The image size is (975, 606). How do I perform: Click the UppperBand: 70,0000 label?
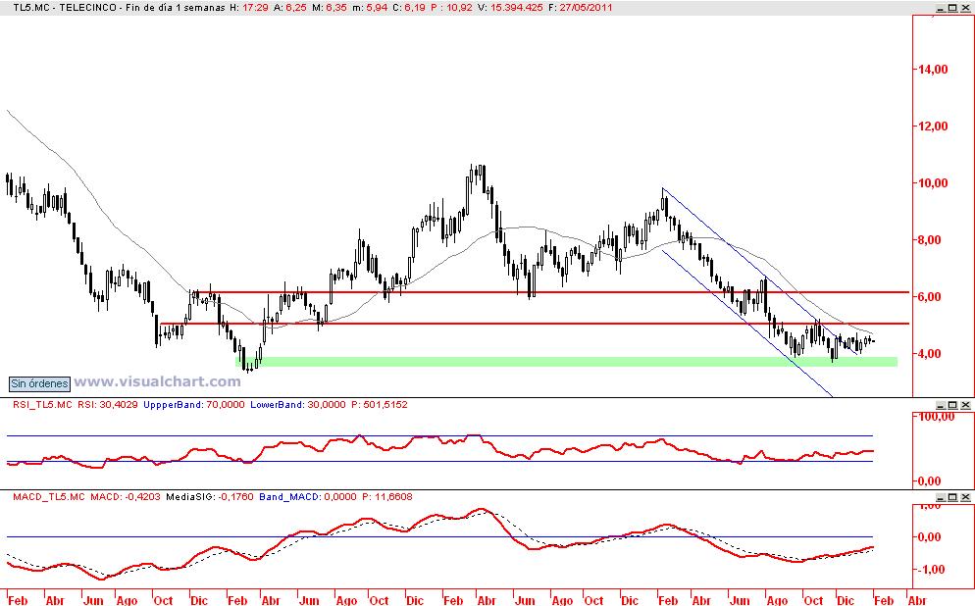tap(194, 405)
